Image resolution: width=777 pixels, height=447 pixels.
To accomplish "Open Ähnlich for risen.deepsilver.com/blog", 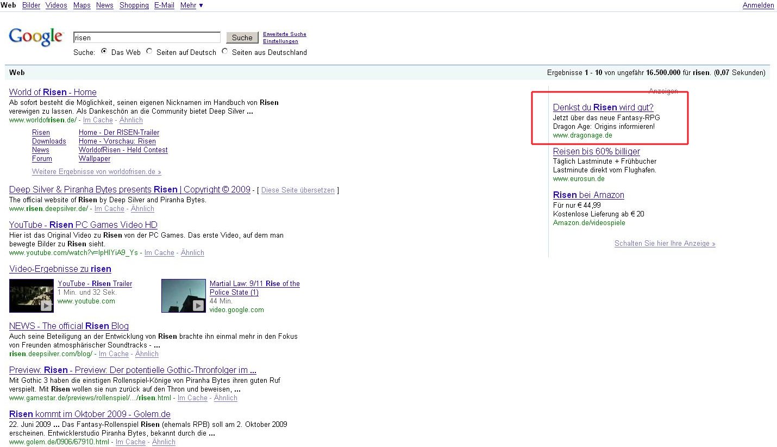I will point(147,354).
